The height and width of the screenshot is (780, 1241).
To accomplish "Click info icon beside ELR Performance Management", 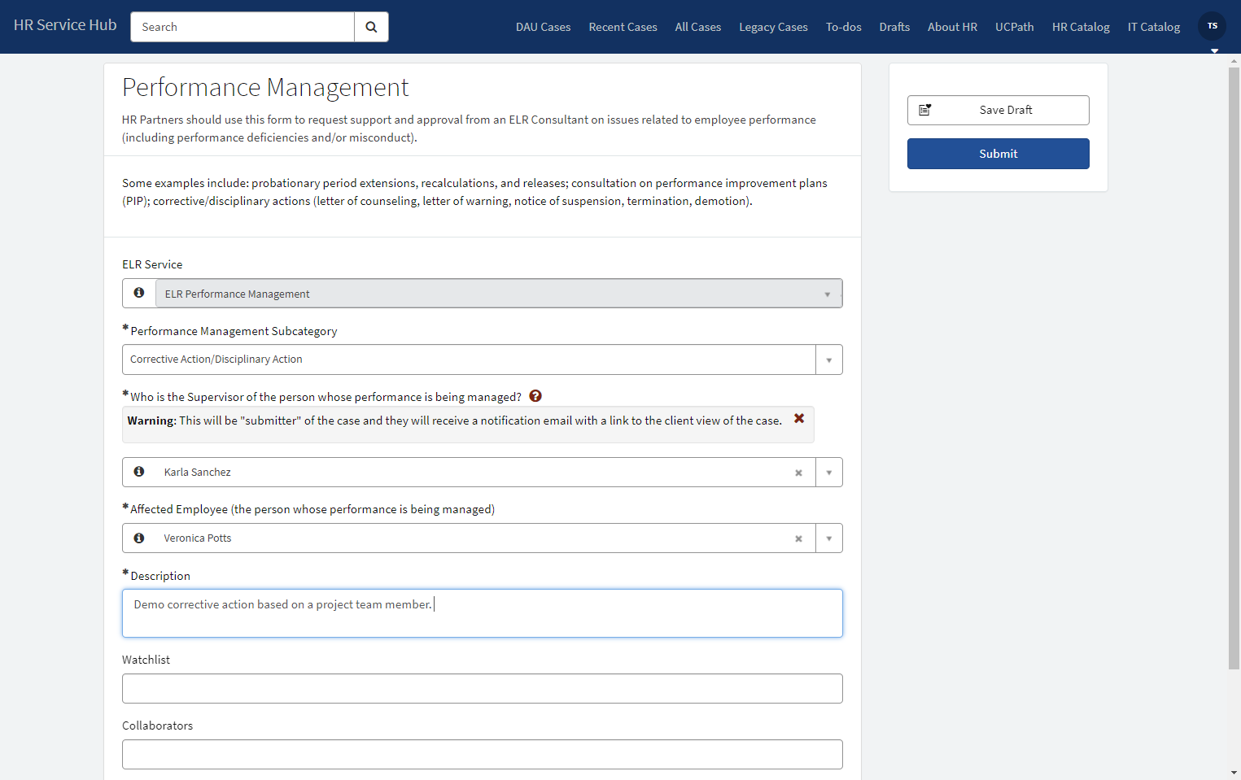I will pos(139,293).
